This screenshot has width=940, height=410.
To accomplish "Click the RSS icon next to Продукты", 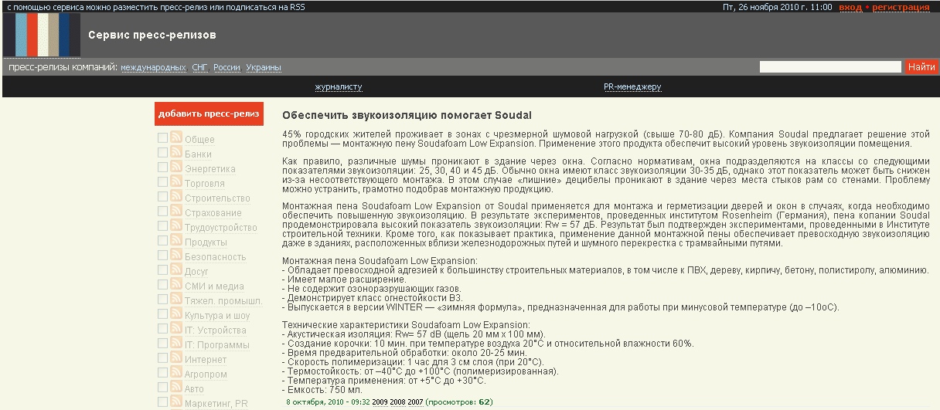I will (176, 241).
